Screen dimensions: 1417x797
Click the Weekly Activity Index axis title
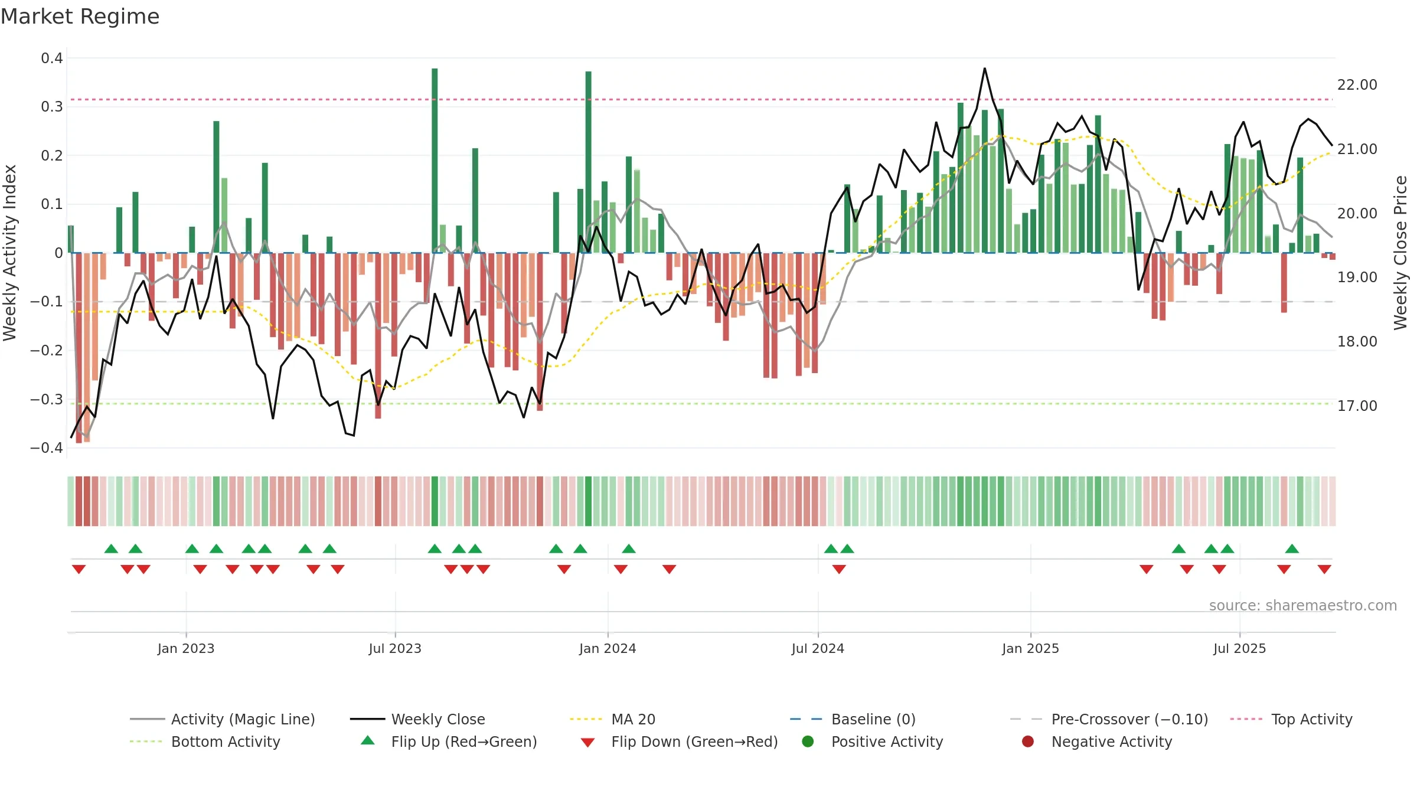[10, 253]
